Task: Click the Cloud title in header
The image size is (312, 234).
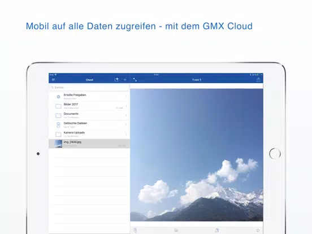Action: pyautogui.click(x=89, y=80)
